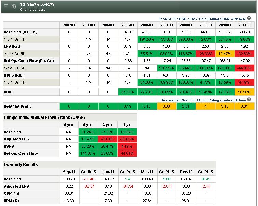Open the Debt/Net Profit Color Rating Guide link

(x=204, y=100)
